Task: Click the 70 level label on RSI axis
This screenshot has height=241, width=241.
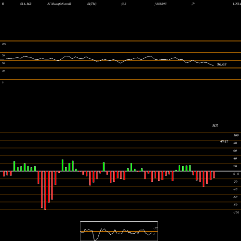Action: tap(3, 55)
